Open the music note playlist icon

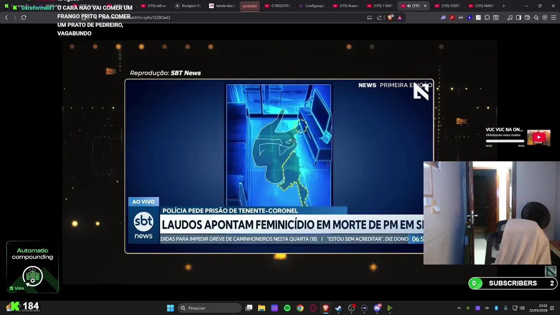pyautogui.click(x=510, y=17)
